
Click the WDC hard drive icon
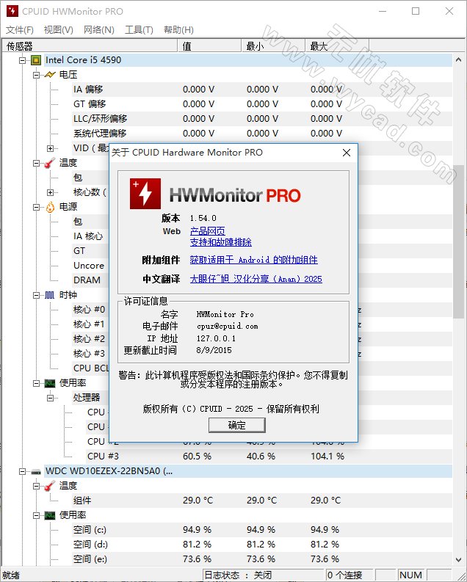click(36, 471)
